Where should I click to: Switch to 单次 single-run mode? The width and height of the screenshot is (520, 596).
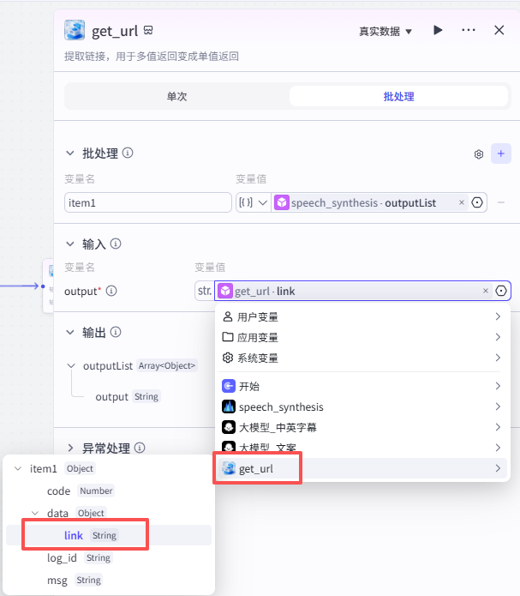tap(176, 97)
